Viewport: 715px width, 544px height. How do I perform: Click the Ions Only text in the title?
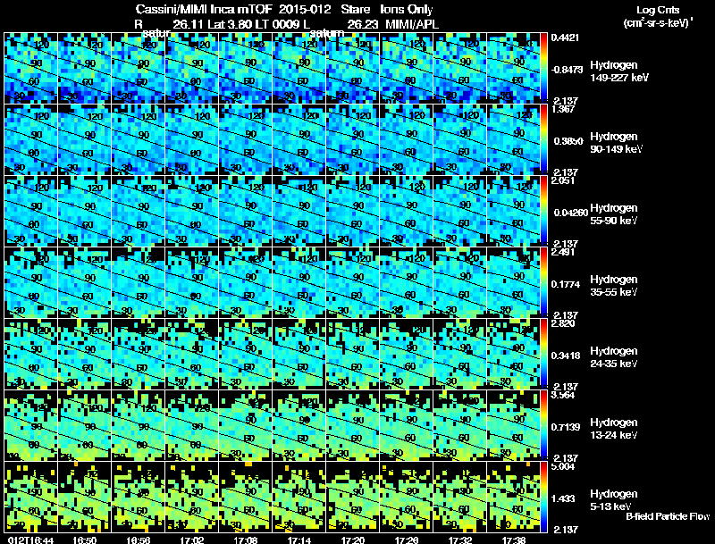[407, 9]
